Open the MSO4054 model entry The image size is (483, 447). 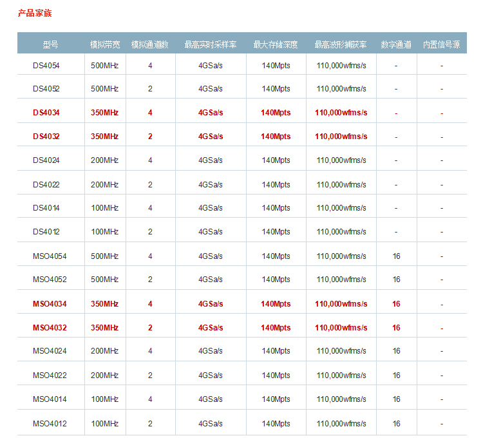click(50, 256)
